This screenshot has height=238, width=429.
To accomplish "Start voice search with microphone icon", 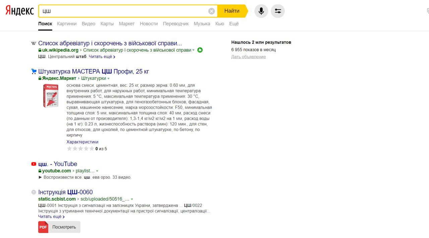I will click(261, 11).
